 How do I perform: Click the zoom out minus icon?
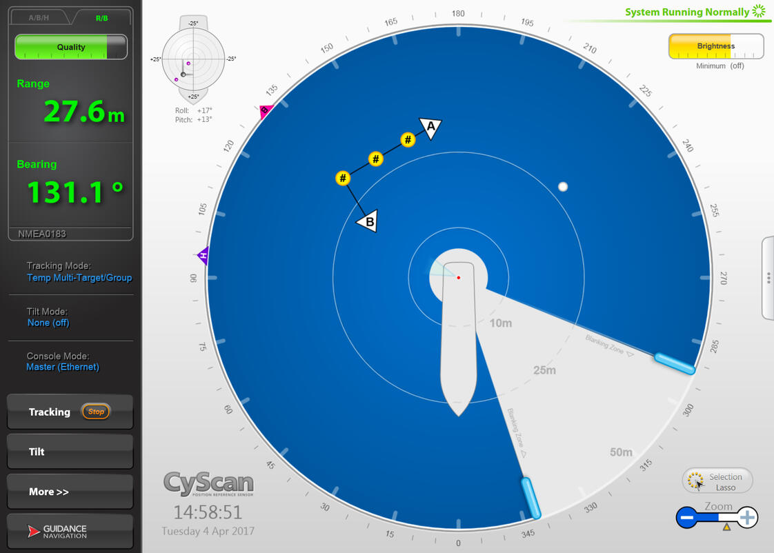coord(686,517)
